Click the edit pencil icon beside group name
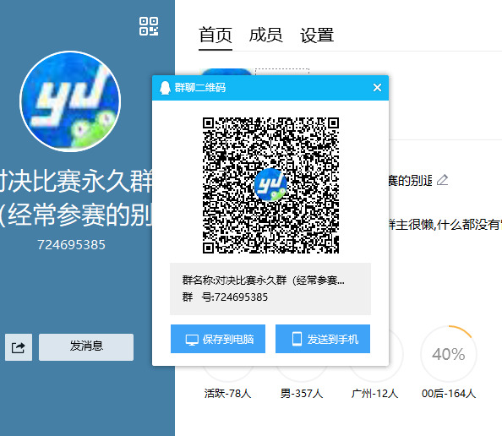Image resolution: width=502 pixels, height=436 pixels. click(x=443, y=180)
